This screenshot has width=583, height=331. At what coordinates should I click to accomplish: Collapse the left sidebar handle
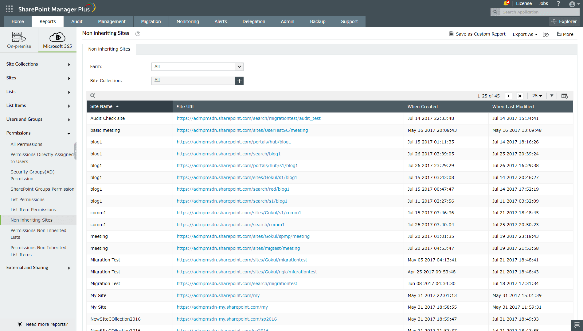coord(75,151)
